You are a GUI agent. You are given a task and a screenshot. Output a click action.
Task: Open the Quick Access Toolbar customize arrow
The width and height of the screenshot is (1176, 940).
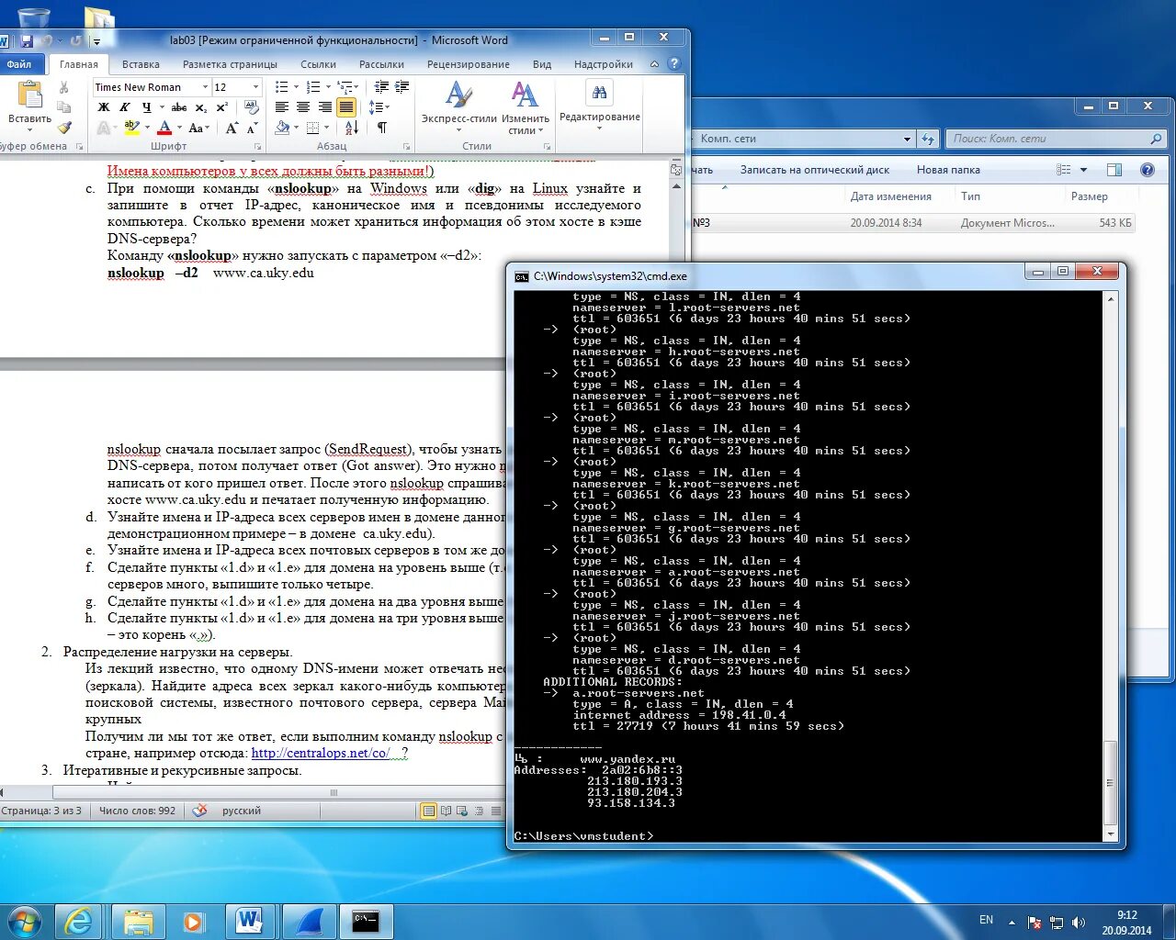(96, 41)
